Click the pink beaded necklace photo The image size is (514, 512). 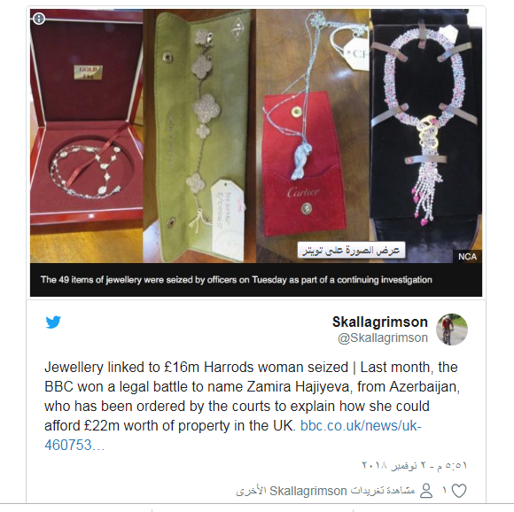click(x=425, y=136)
